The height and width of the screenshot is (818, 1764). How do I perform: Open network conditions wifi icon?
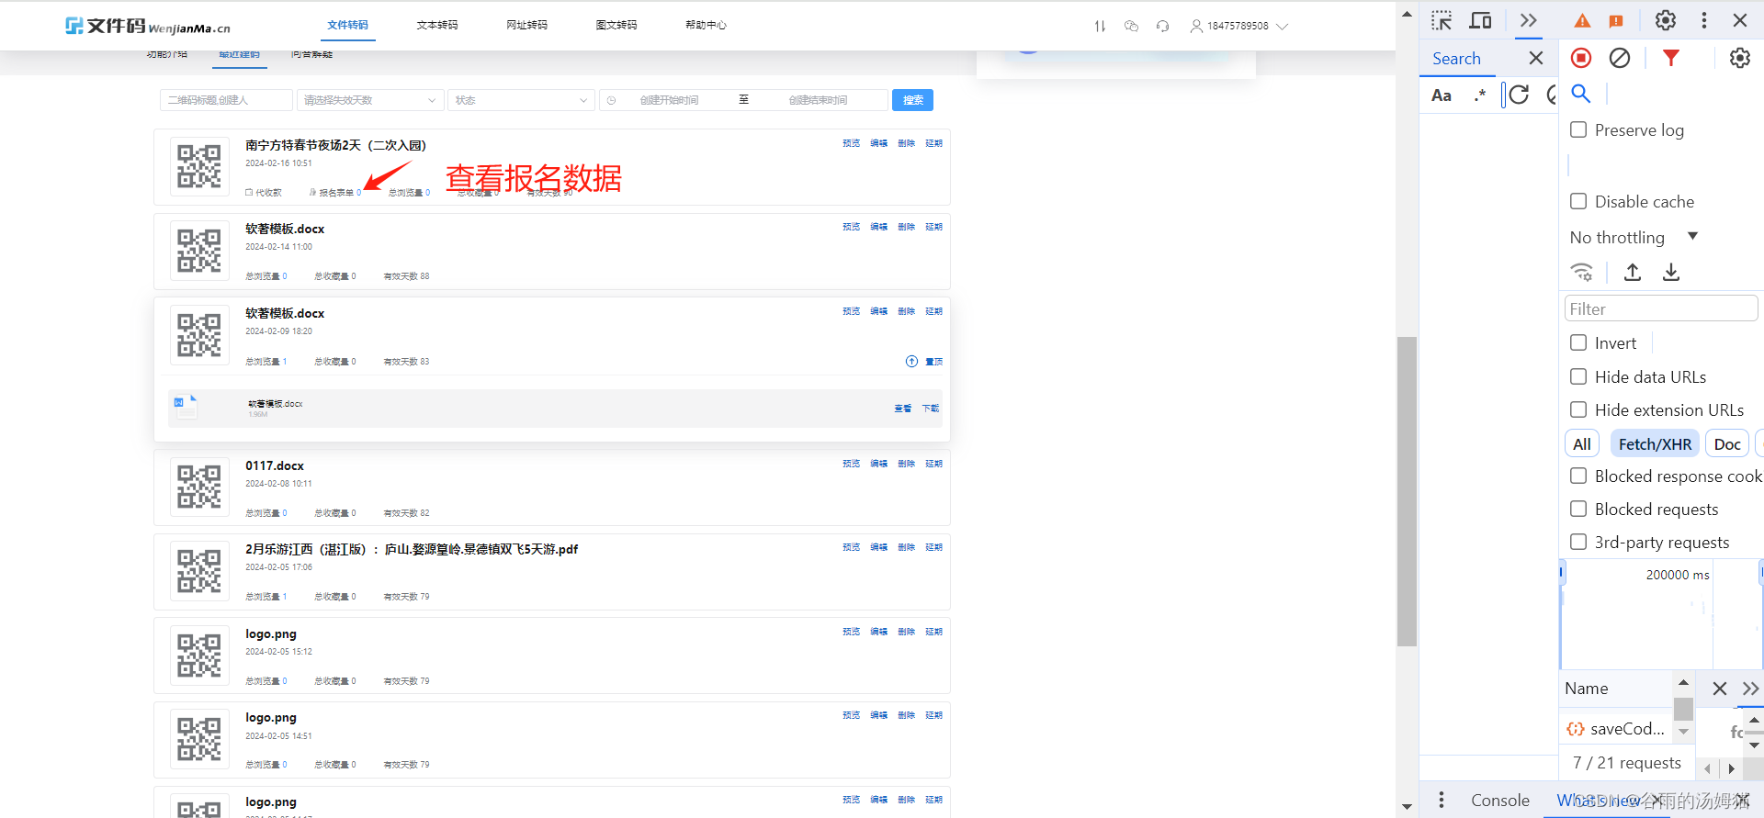coord(1582,272)
